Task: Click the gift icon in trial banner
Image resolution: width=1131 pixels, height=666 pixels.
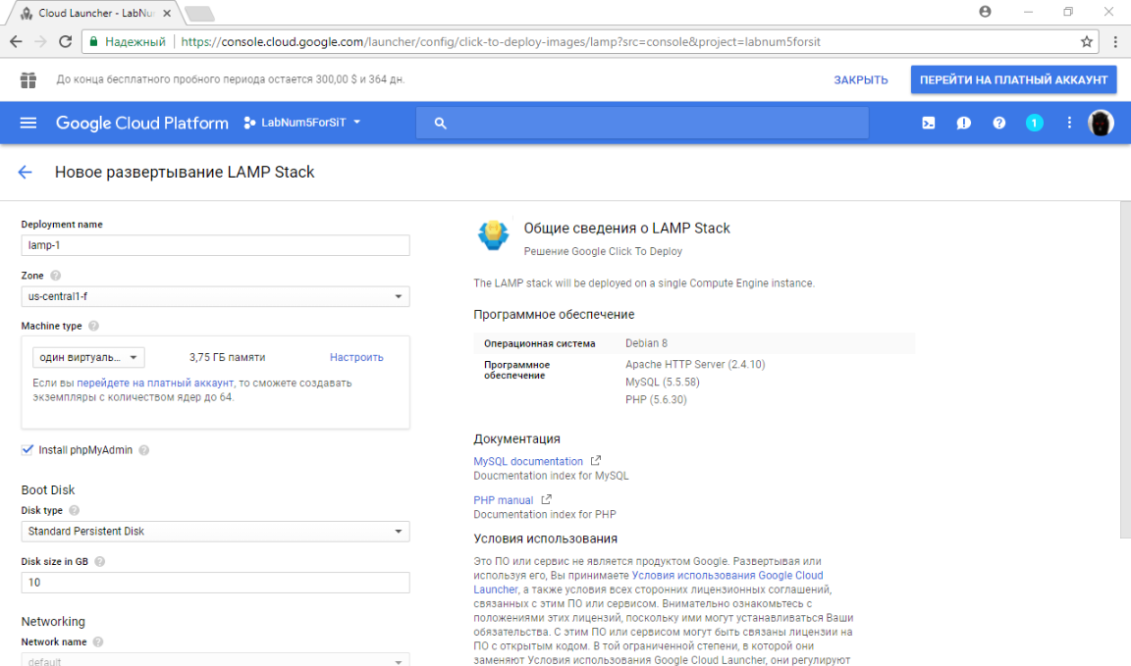Action: tap(28, 80)
